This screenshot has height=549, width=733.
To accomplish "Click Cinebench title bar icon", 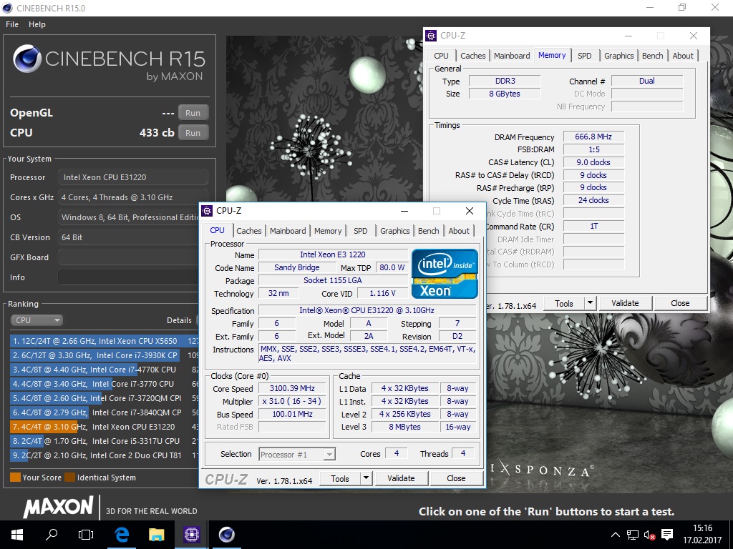I will point(8,8).
